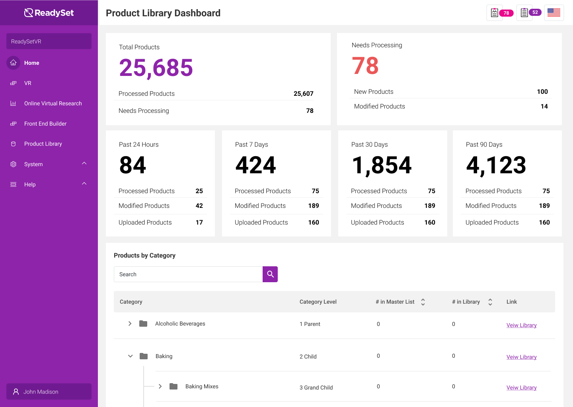Click the Total Products value 25,685
573x407 pixels.
[156, 68]
